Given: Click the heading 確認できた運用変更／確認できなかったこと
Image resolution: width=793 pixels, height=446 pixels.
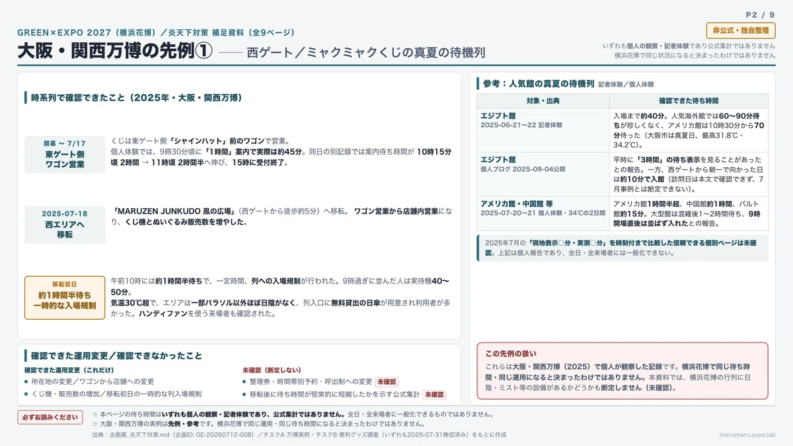Looking at the screenshot, I should 116,355.
